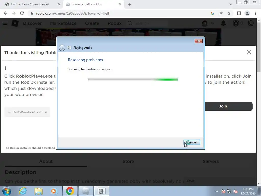Open Create in Roblox nav
261x196 pixels.
[92, 23]
